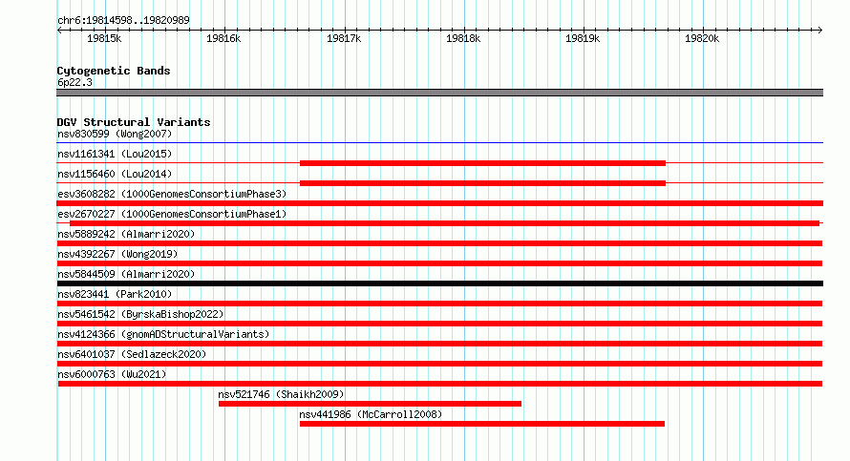Viewport: 850px width, 461px height.
Task: Click the DGV Structural Variants track title
Action: [x=134, y=122]
